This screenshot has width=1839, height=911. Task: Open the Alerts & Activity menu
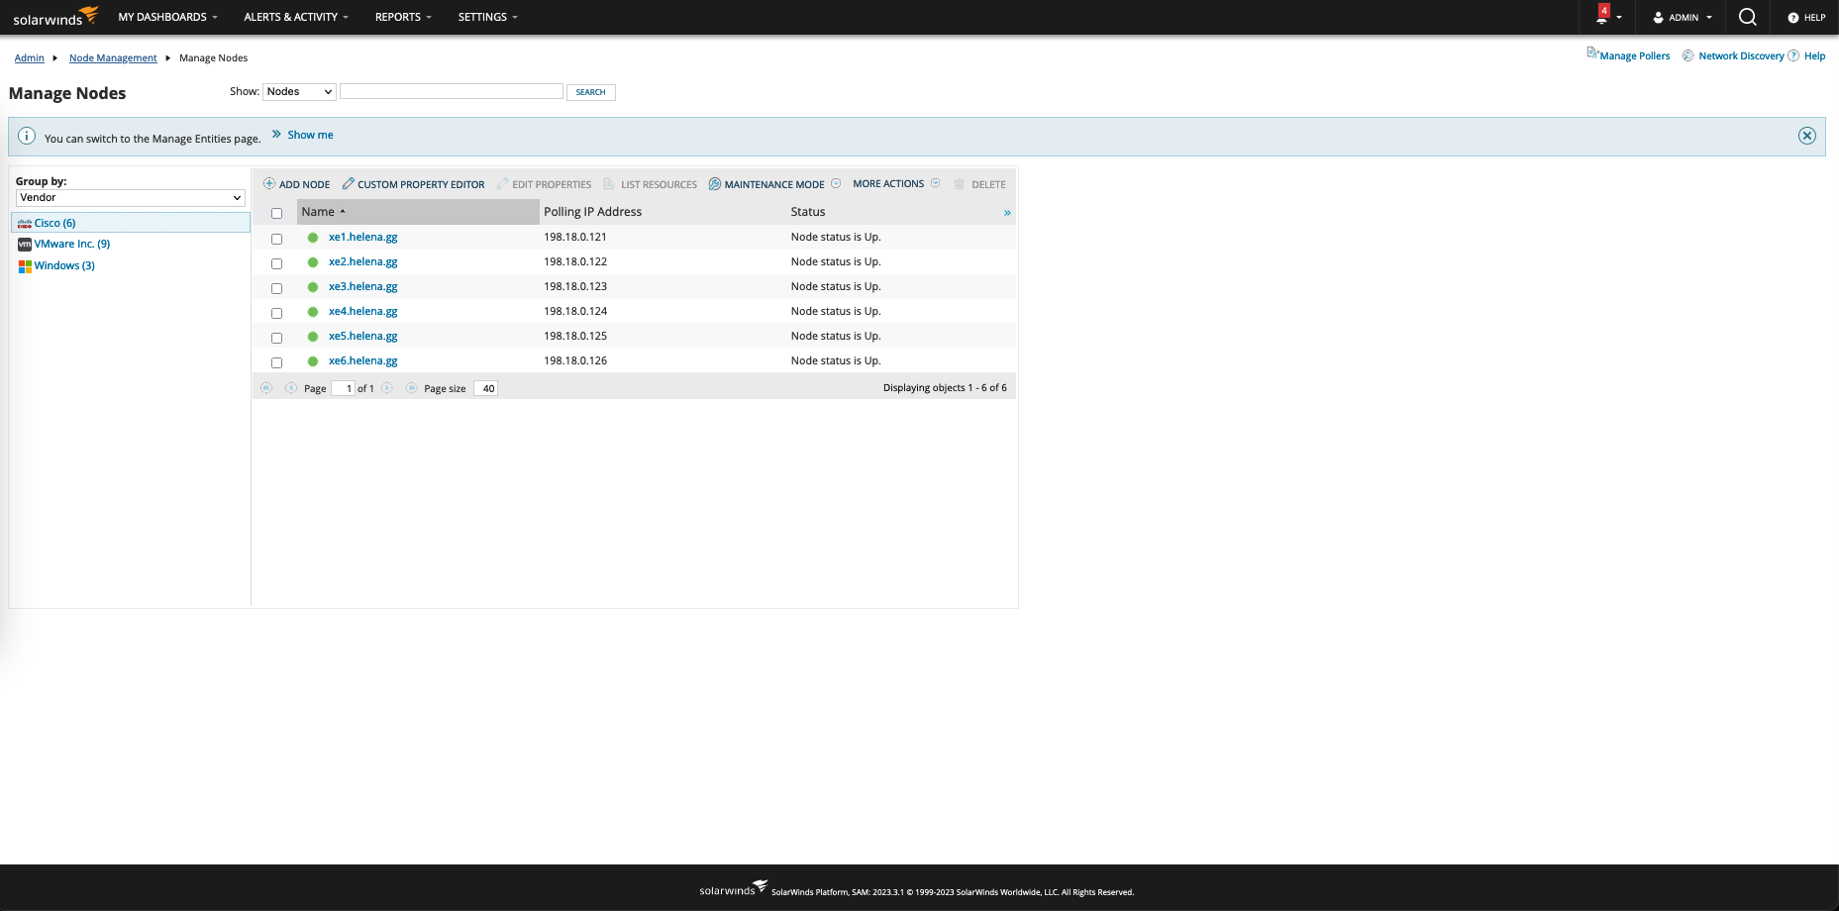tap(295, 17)
